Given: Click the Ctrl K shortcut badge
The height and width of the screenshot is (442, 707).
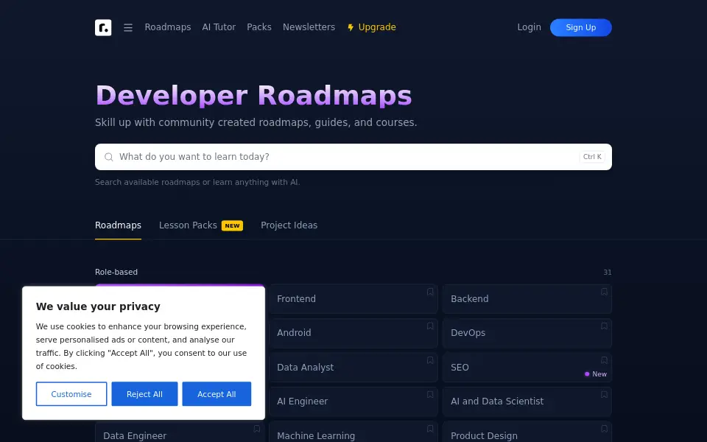Looking at the screenshot, I should (592, 157).
